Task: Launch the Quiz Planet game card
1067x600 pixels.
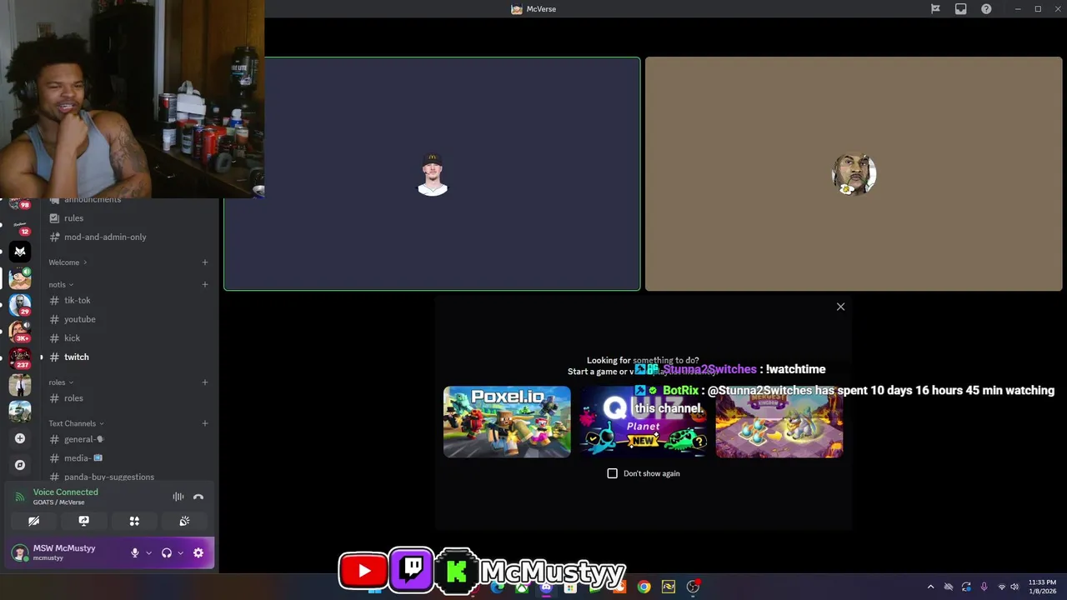Action: (643, 422)
